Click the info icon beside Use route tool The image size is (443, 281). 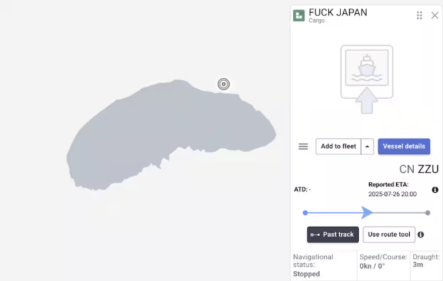[x=420, y=235]
